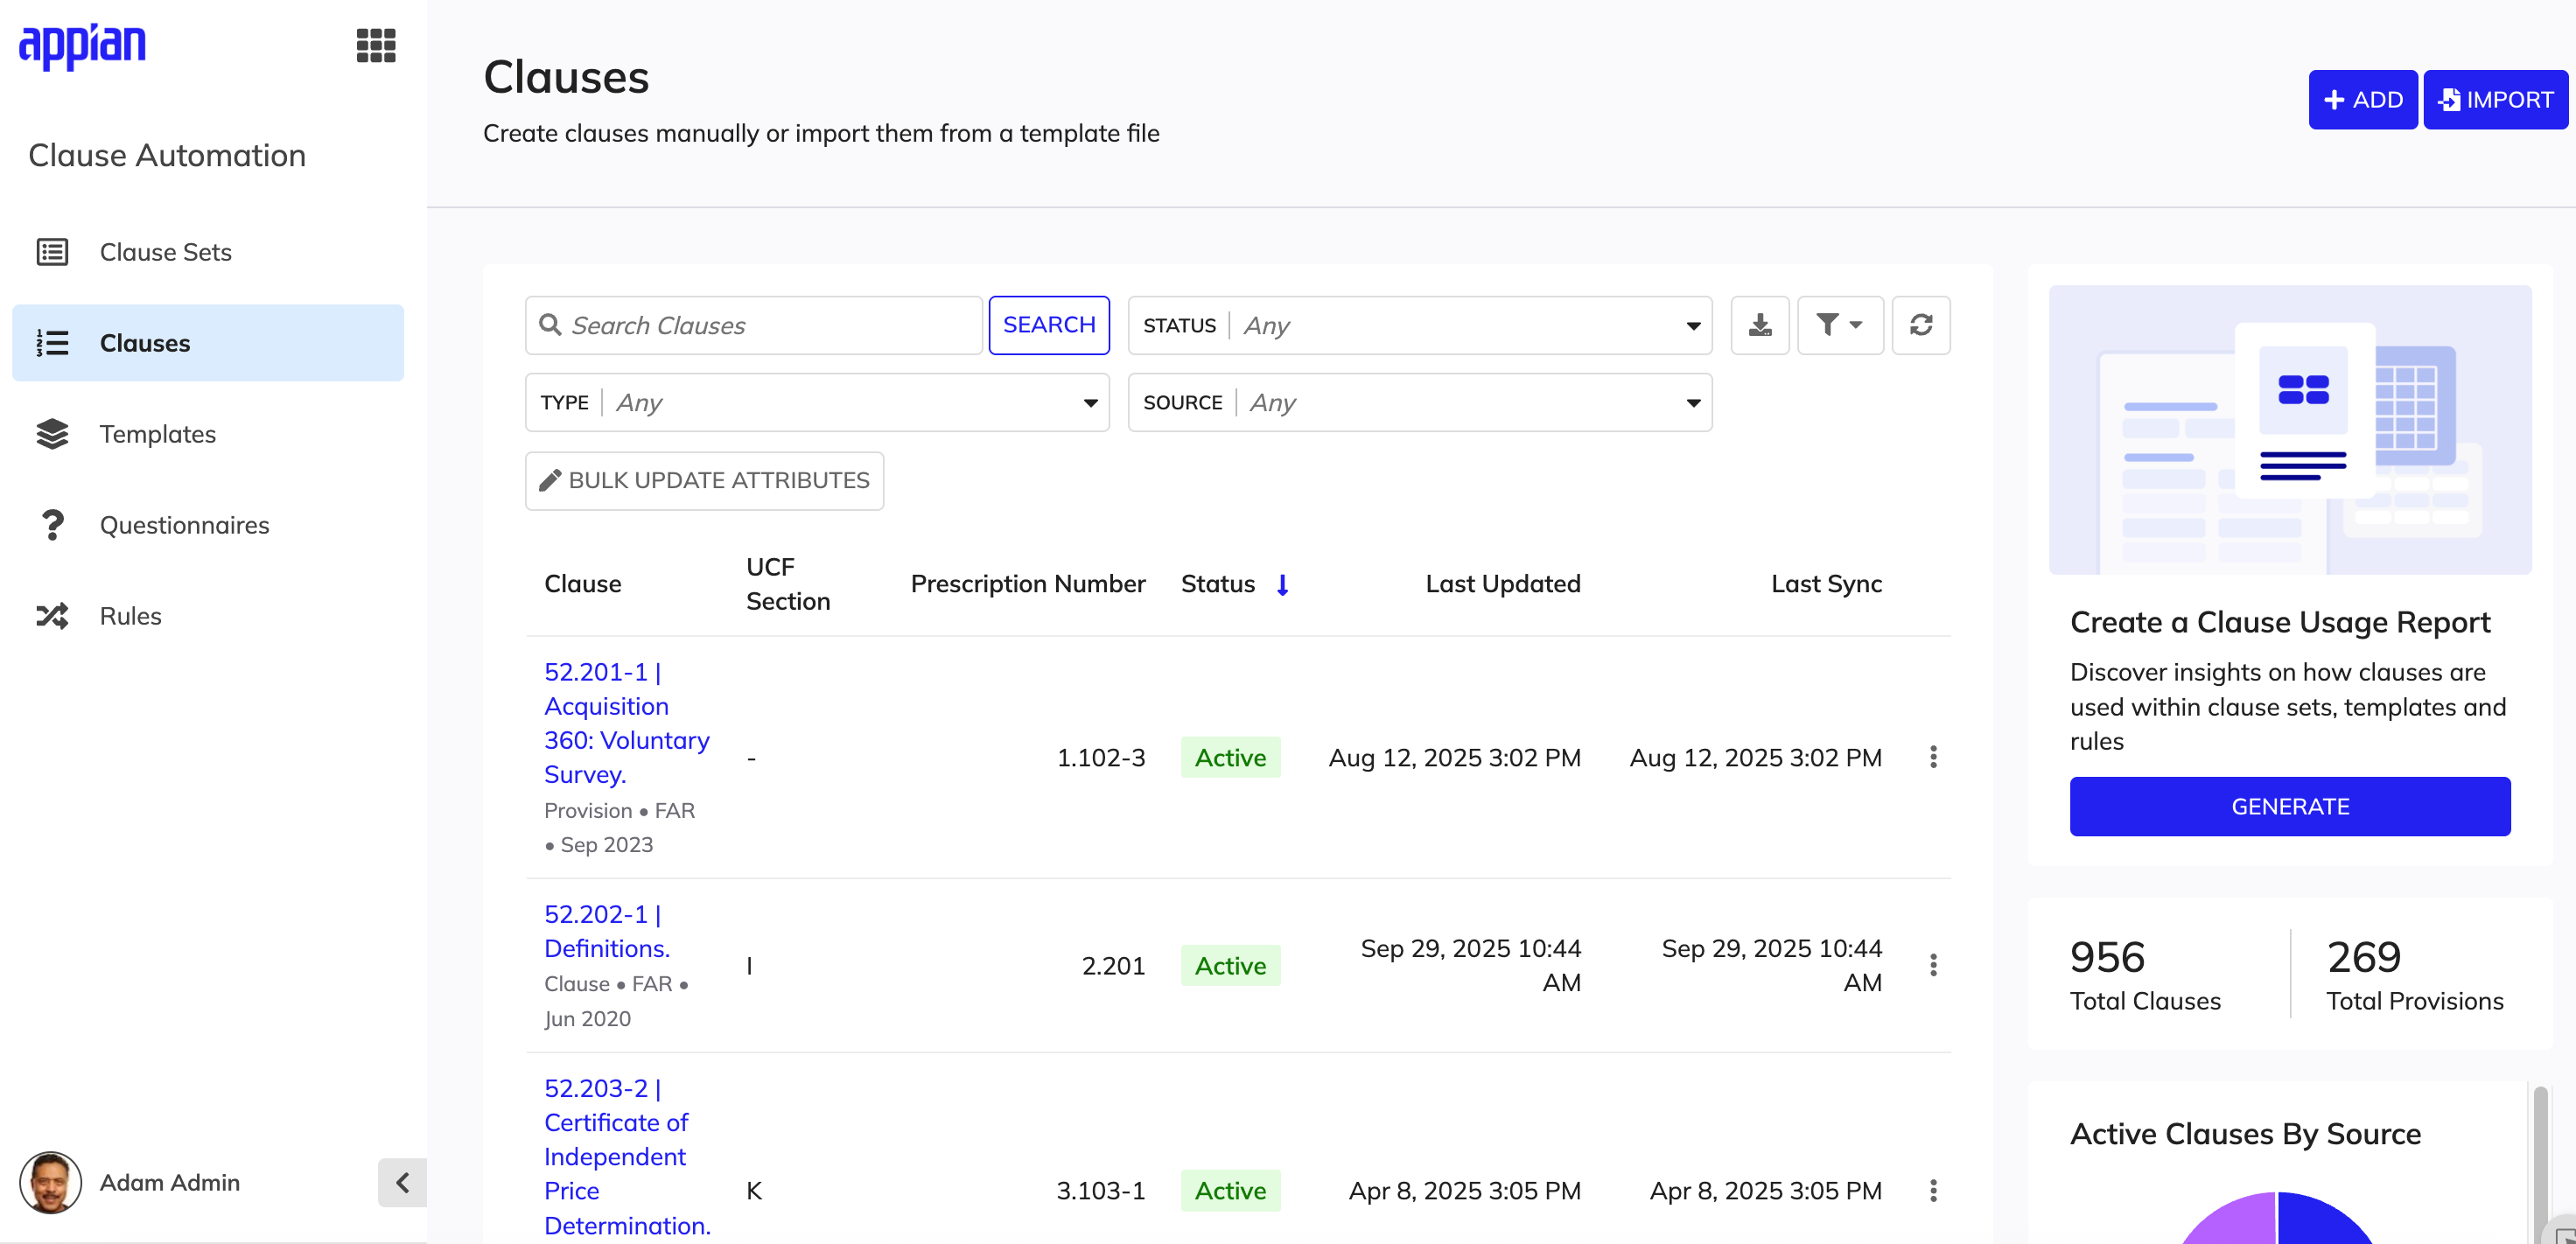Navigate to Templates page
Screen dimensions: 2576x1244
(x=208, y=434)
